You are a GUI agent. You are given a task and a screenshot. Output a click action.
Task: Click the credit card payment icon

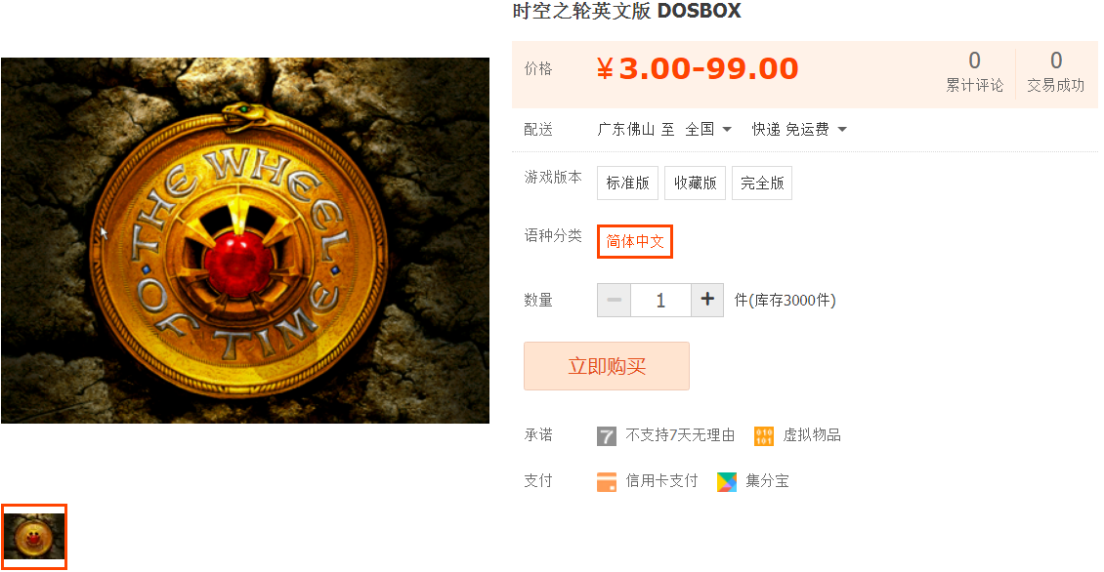click(x=606, y=482)
